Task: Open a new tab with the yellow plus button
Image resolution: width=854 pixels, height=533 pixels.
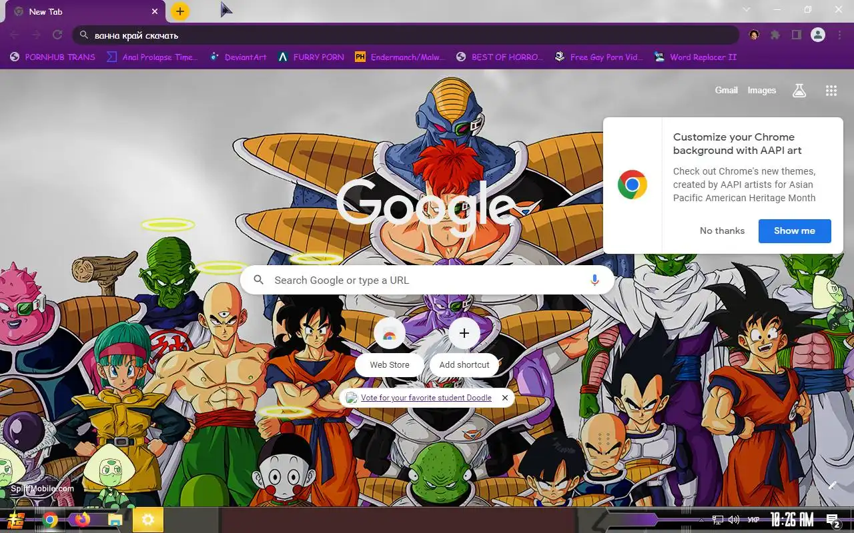Action: click(180, 11)
